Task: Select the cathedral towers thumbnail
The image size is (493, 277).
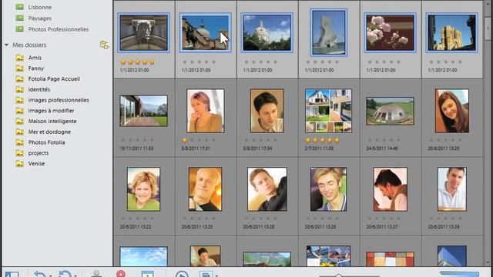Action: coord(451,32)
